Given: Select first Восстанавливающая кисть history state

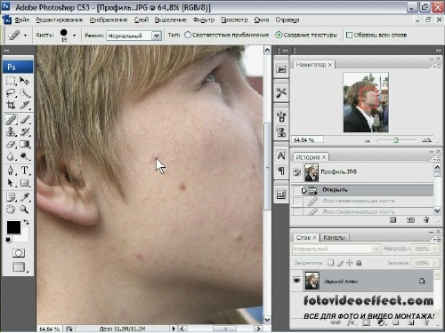Looking at the screenshot, I should [x=362, y=202].
